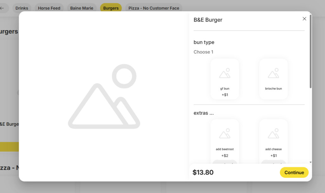
Task: Select the Burgers category tab
Action: tap(111, 8)
